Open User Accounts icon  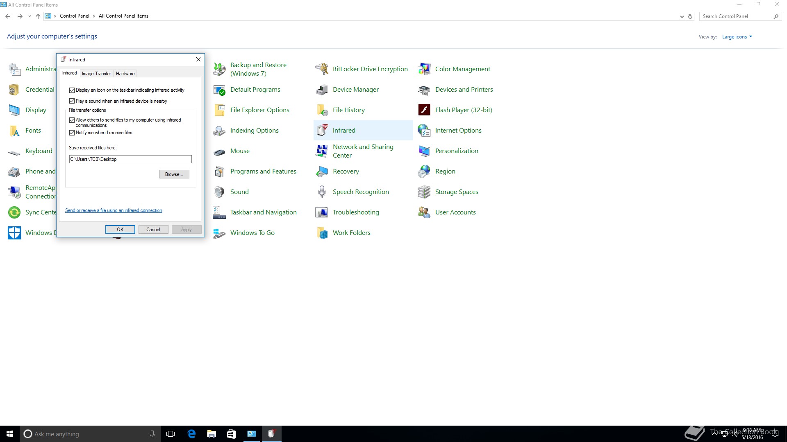point(424,212)
